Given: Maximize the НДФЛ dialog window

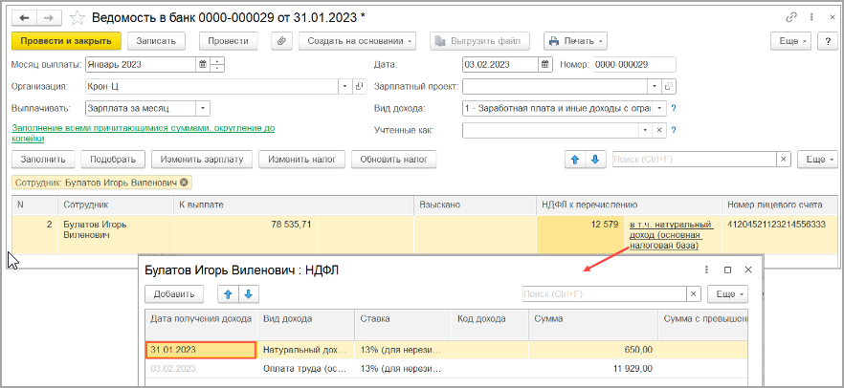Looking at the screenshot, I should coord(727,269).
